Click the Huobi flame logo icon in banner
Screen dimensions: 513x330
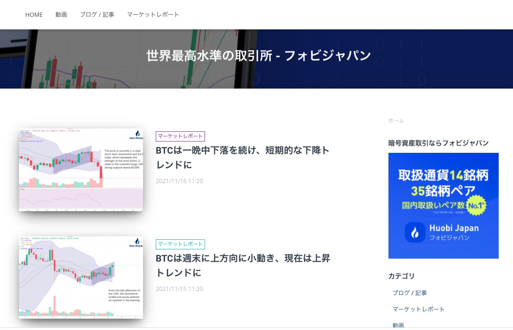[x=415, y=233]
